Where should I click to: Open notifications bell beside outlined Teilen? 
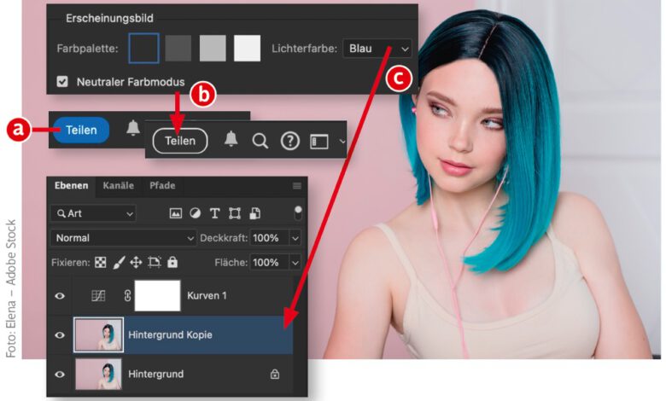(231, 139)
